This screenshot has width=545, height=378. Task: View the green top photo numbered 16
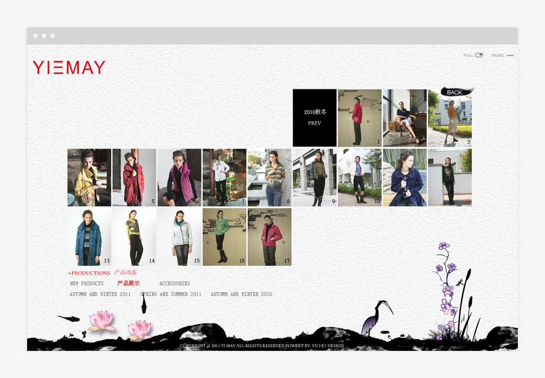224,237
